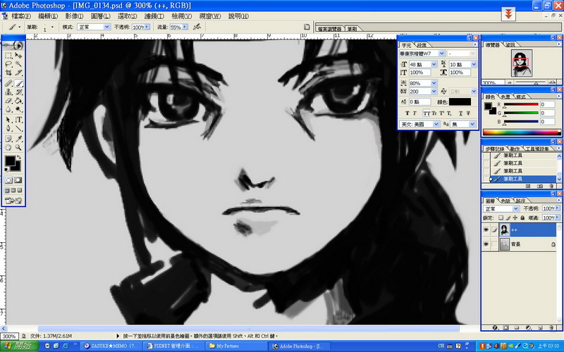Select the Rectangular Marquee tool
This screenshot has height=352, width=564.
(x=8, y=56)
